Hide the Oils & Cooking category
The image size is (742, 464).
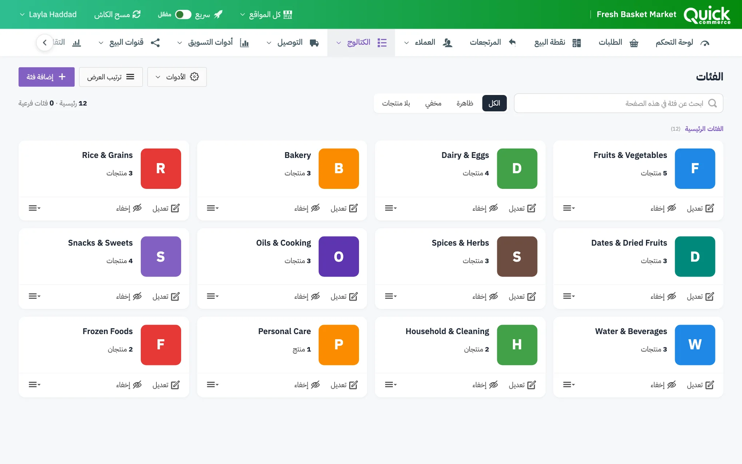[x=307, y=297]
